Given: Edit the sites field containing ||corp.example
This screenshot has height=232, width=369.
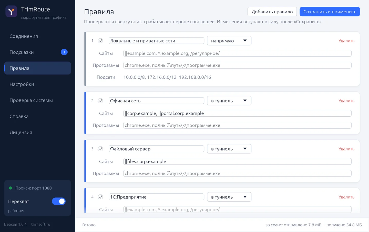Looking at the screenshot, I should click(237, 113).
